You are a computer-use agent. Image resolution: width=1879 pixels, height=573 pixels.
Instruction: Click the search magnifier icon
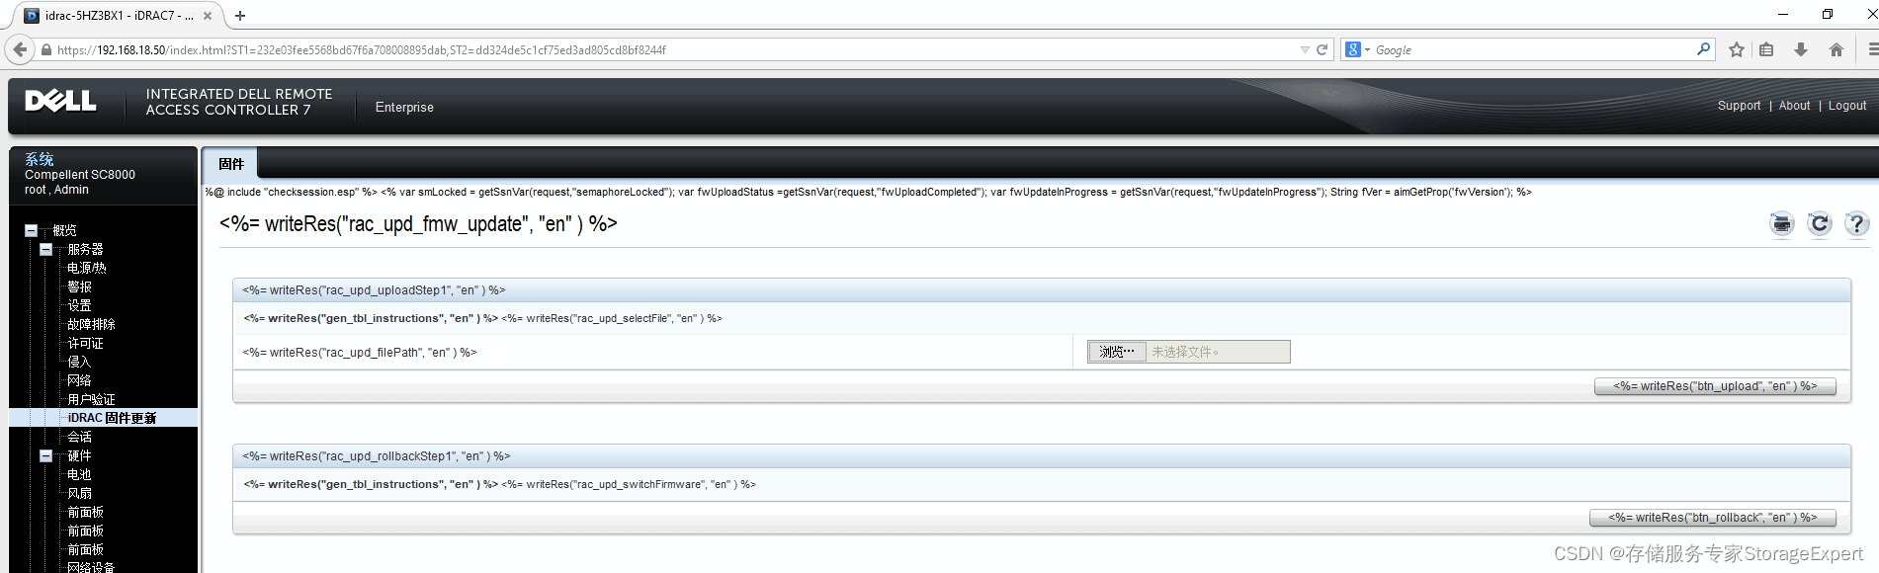1703,48
